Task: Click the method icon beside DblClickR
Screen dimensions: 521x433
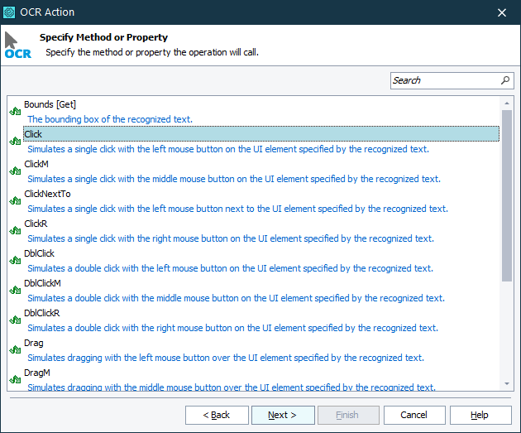Action: click(15, 320)
